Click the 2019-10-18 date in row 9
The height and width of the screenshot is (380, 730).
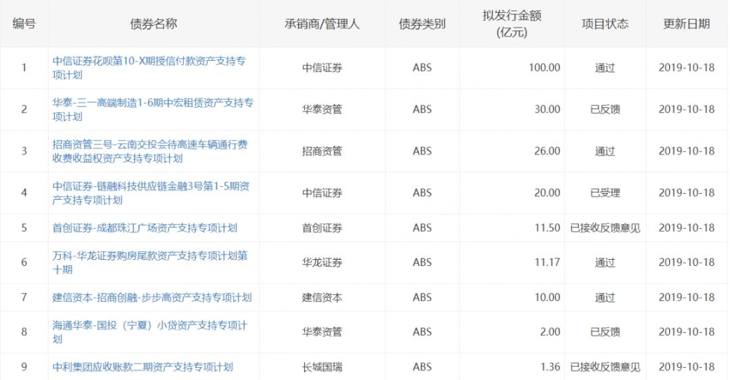point(687,367)
